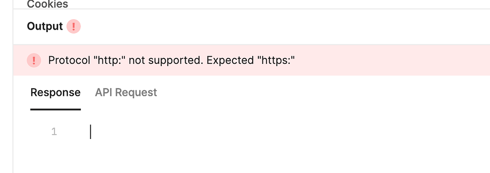The image size is (490, 173).
Task: Click empty space right of Output icon
Action: (x=281, y=26)
